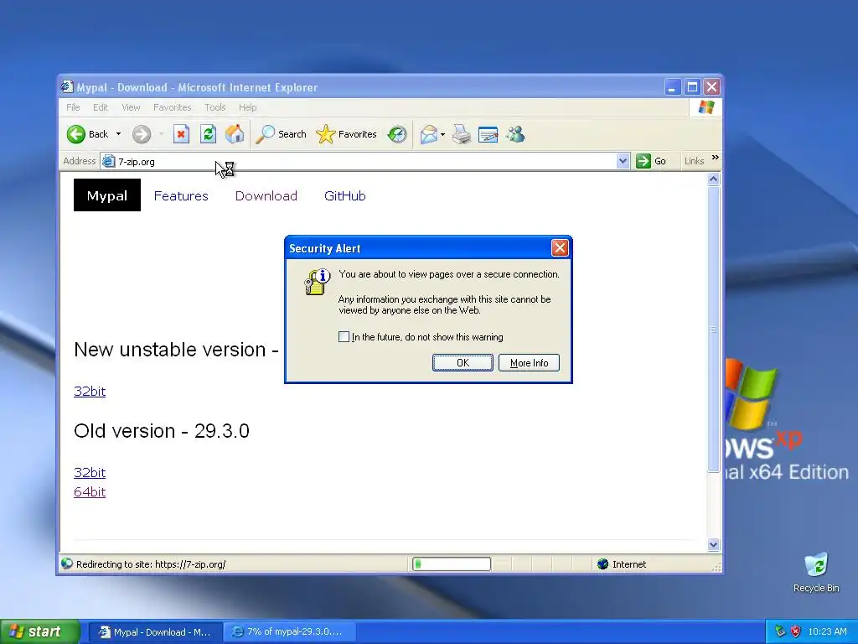This screenshot has width=858, height=644.
Task: Open the address bar dropdown arrow
Action: click(623, 161)
